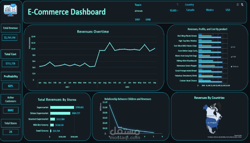250x143 pixels.
Task: Click the Revenues Overtime chart title
Action: point(93,32)
